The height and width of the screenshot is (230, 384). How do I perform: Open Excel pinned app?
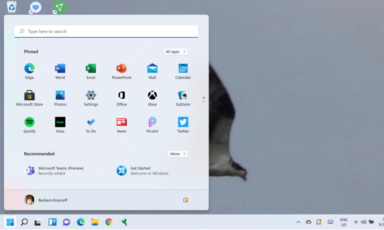91,71
